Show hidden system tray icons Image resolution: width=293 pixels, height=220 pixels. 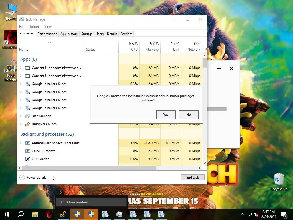pyautogui.click(x=242, y=214)
